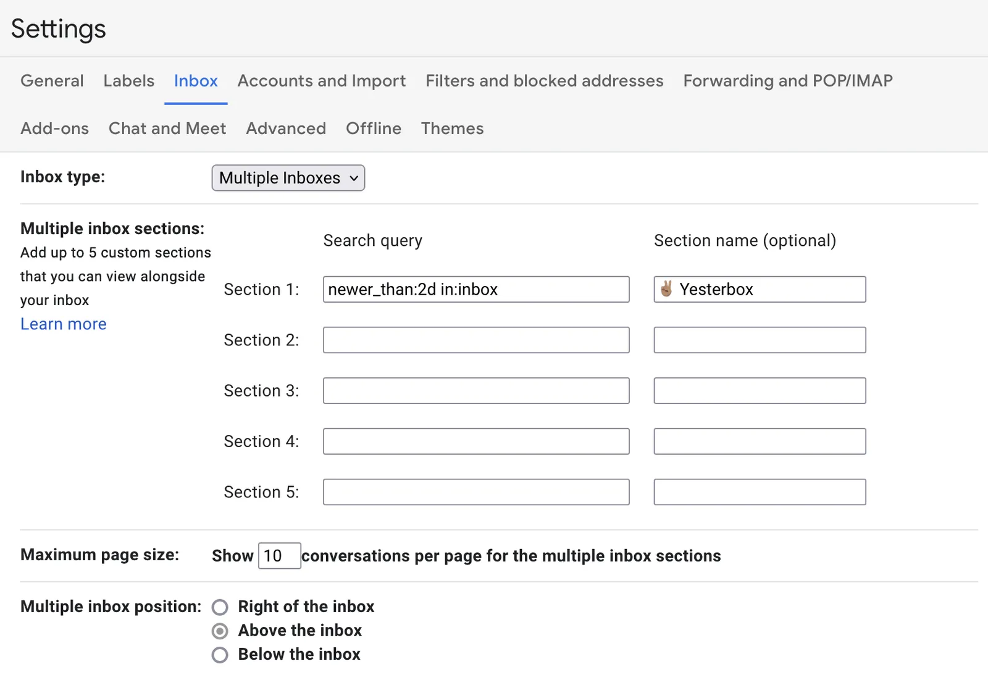This screenshot has width=988, height=677.
Task: Select Right of the inbox position
Action: pyautogui.click(x=220, y=607)
